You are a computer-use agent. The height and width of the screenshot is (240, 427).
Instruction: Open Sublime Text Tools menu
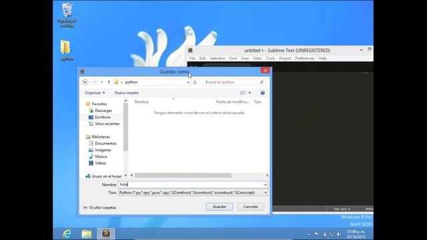(x=270, y=58)
